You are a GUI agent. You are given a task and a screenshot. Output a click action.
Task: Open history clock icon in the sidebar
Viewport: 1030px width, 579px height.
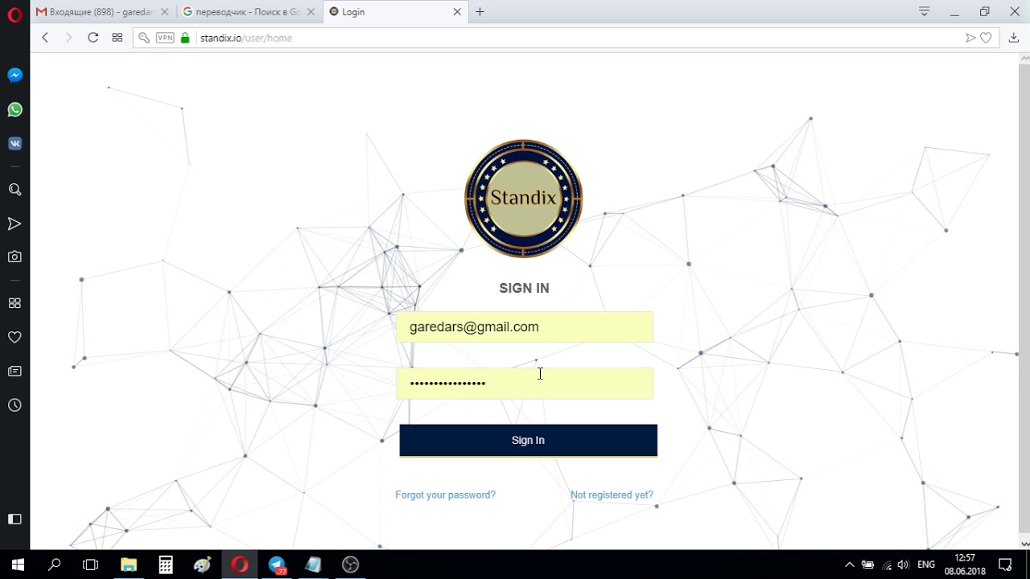pos(14,405)
